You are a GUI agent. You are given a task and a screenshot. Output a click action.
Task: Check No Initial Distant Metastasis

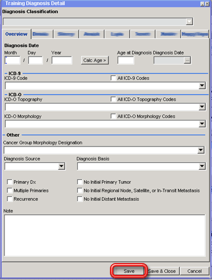pyautogui.click(x=80, y=199)
